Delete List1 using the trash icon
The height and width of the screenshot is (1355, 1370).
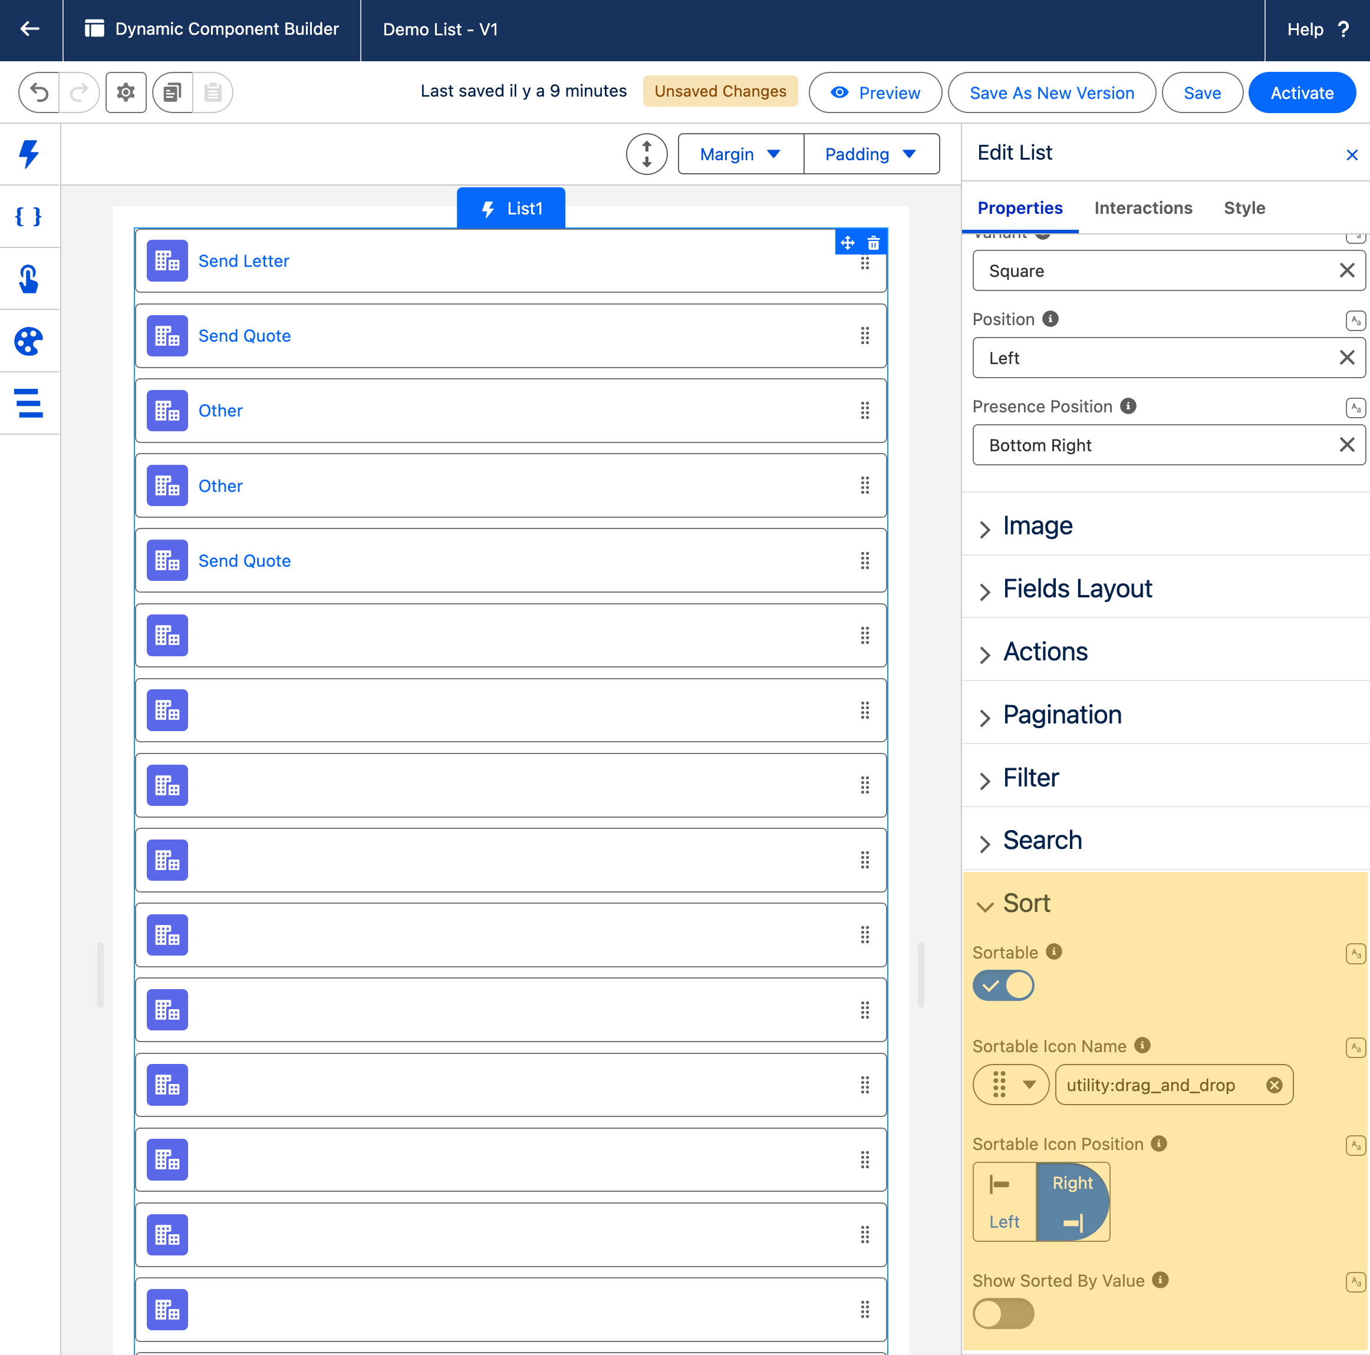click(x=874, y=243)
